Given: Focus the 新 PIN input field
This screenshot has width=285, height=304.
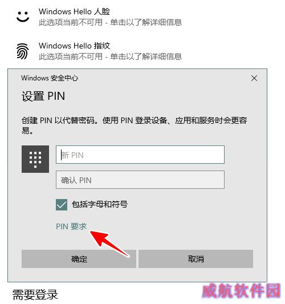Looking at the screenshot, I should click(140, 155).
